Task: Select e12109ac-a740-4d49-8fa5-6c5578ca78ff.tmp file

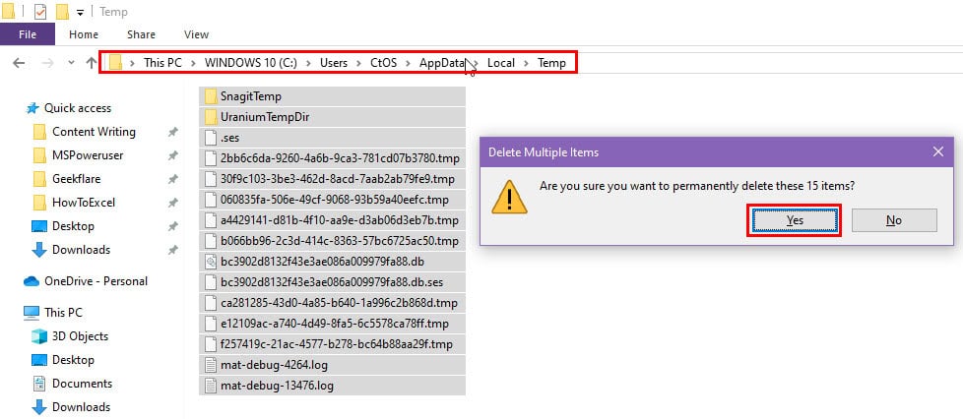Action: (x=332, y=324)
